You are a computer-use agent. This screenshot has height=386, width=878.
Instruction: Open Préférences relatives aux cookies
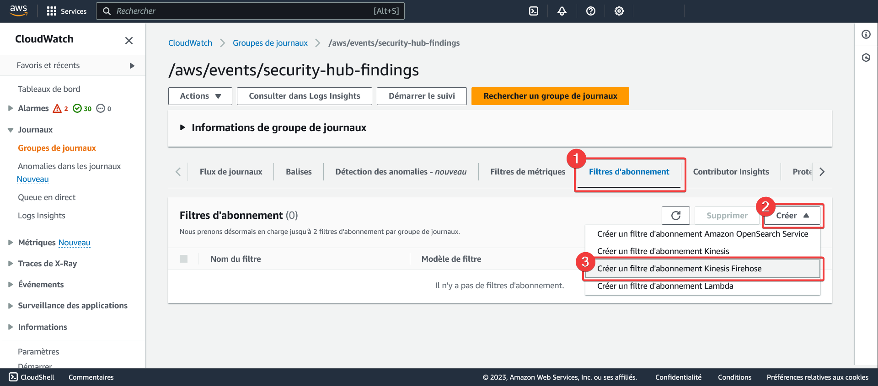click(x=817, y=377)
